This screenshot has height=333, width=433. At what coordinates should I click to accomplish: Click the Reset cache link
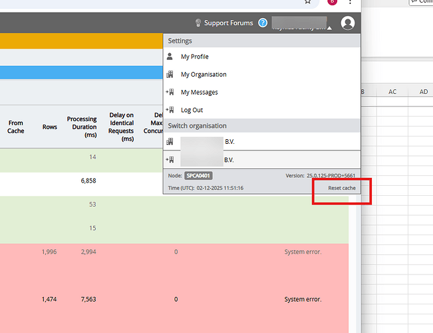(341, 188)
